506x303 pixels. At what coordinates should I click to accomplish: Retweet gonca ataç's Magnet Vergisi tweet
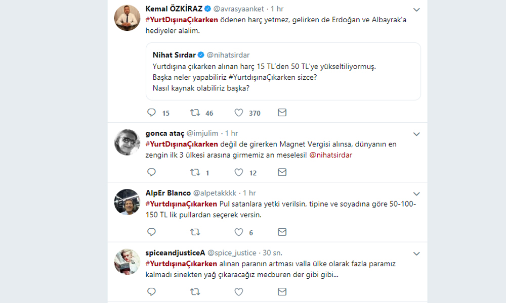point(195,173)
